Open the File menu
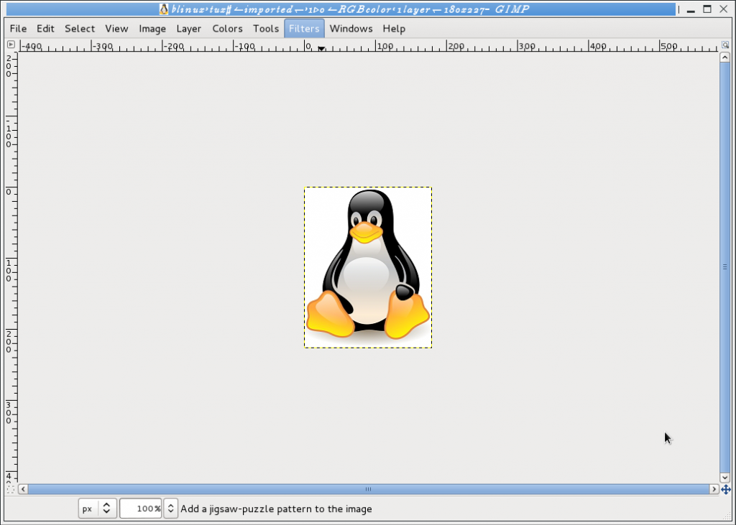 pyautogui.click(x=18, y=29)
